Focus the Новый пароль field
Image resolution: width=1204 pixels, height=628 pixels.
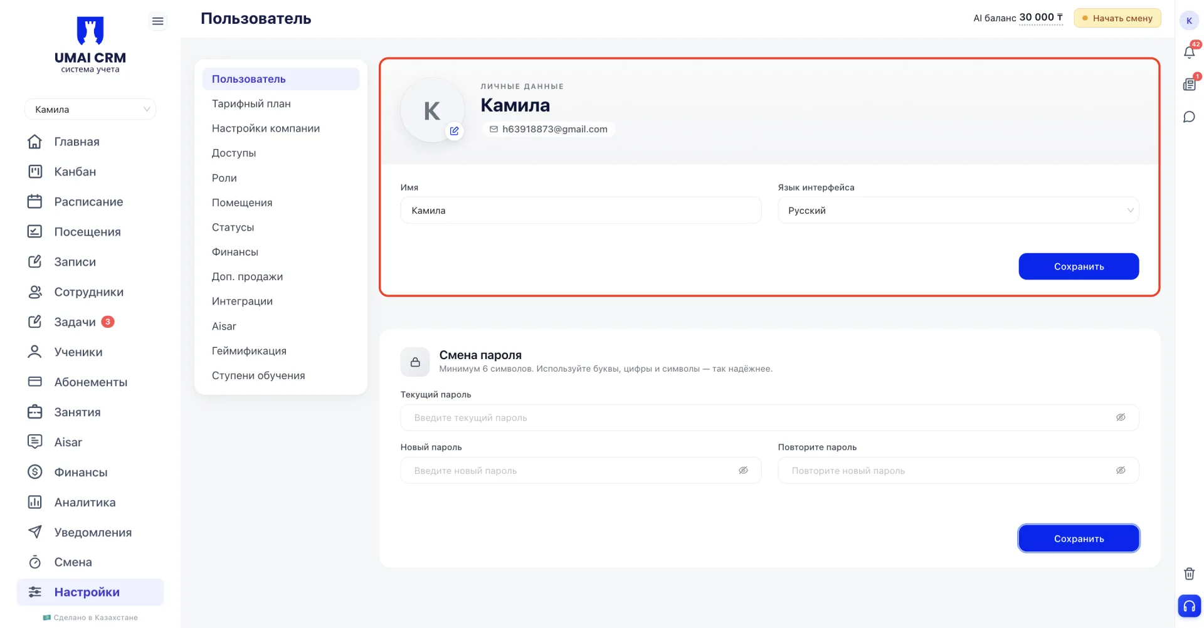pyautogui.click(x=581, y=470)
